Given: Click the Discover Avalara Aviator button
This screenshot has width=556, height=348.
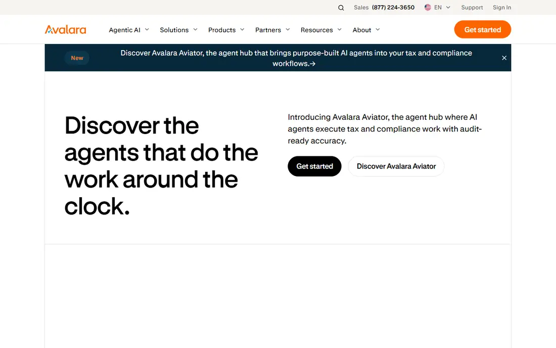Looking at the screenshot, I should click(396, 166).
